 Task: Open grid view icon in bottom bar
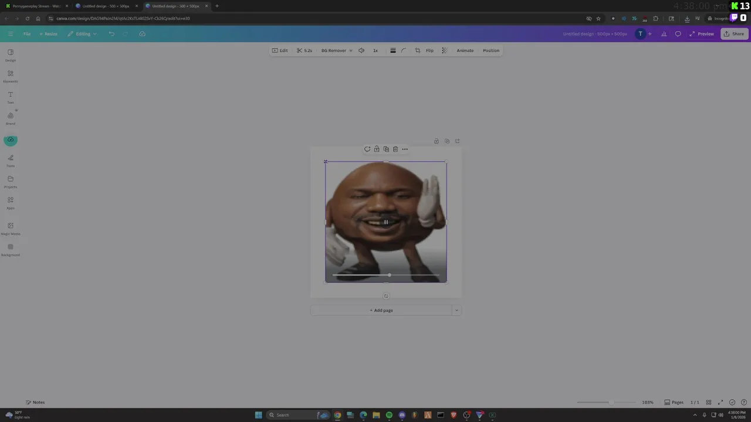tap(709, 402)
